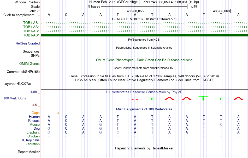This screenshot has width=248, height=158.
Task: Click 'Publications: Sequences in Scientific Articles' title
Action: point(144,48)
